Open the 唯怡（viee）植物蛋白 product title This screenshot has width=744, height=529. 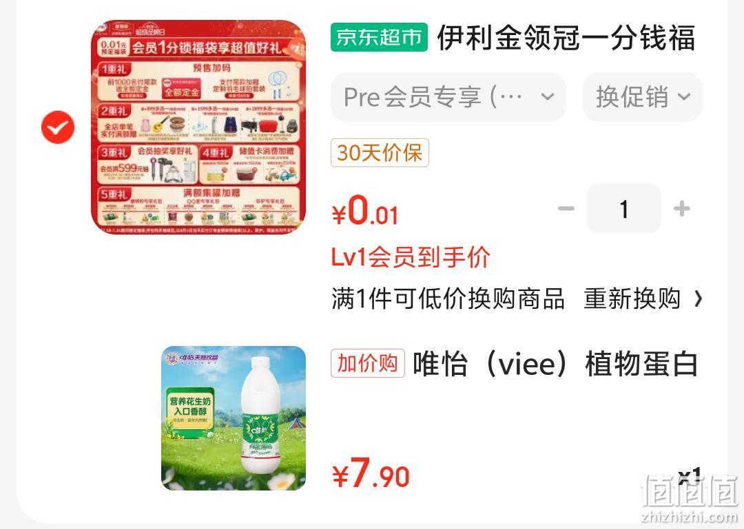point(555,364)
